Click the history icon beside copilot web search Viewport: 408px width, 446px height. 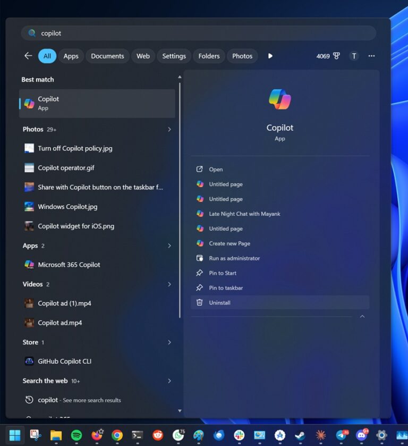[29, 400]
